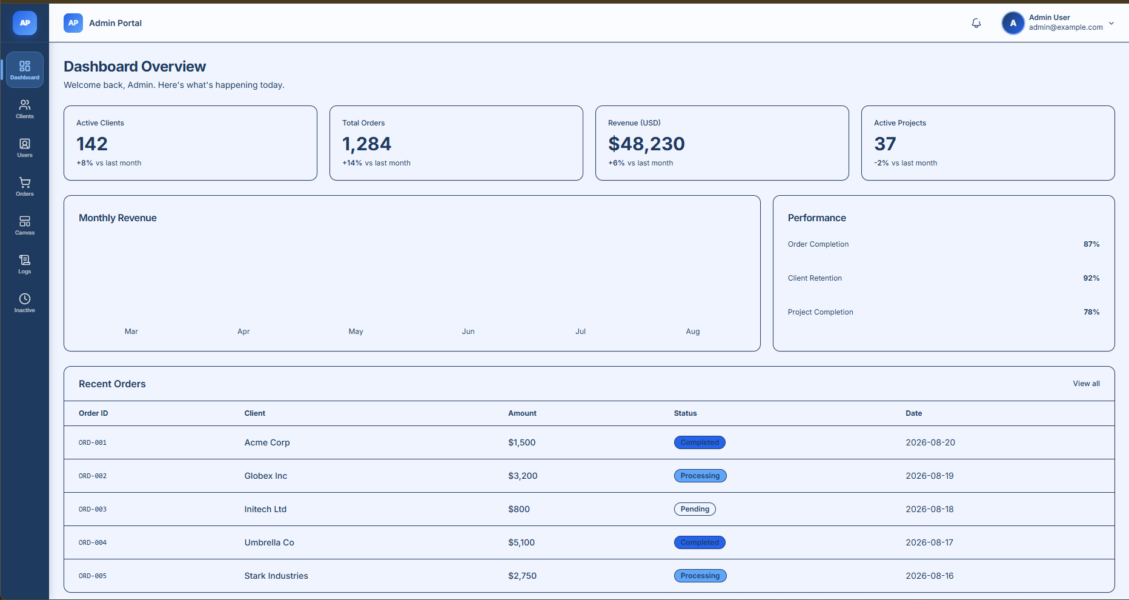Click the Jun label on revenue chart
The image size is (1129, 600).
point(468,332)
